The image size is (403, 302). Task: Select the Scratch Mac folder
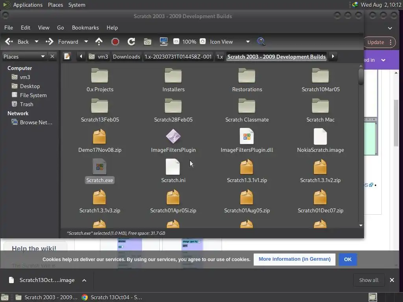tap(320, 110)
